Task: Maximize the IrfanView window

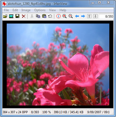Action: [99, 3]
